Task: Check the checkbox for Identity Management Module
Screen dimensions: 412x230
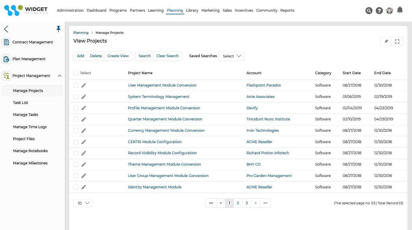Action: coord(76,187)
